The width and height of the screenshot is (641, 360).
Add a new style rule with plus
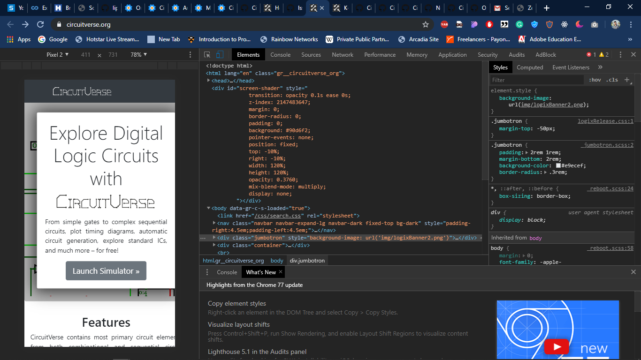point(627,80)
